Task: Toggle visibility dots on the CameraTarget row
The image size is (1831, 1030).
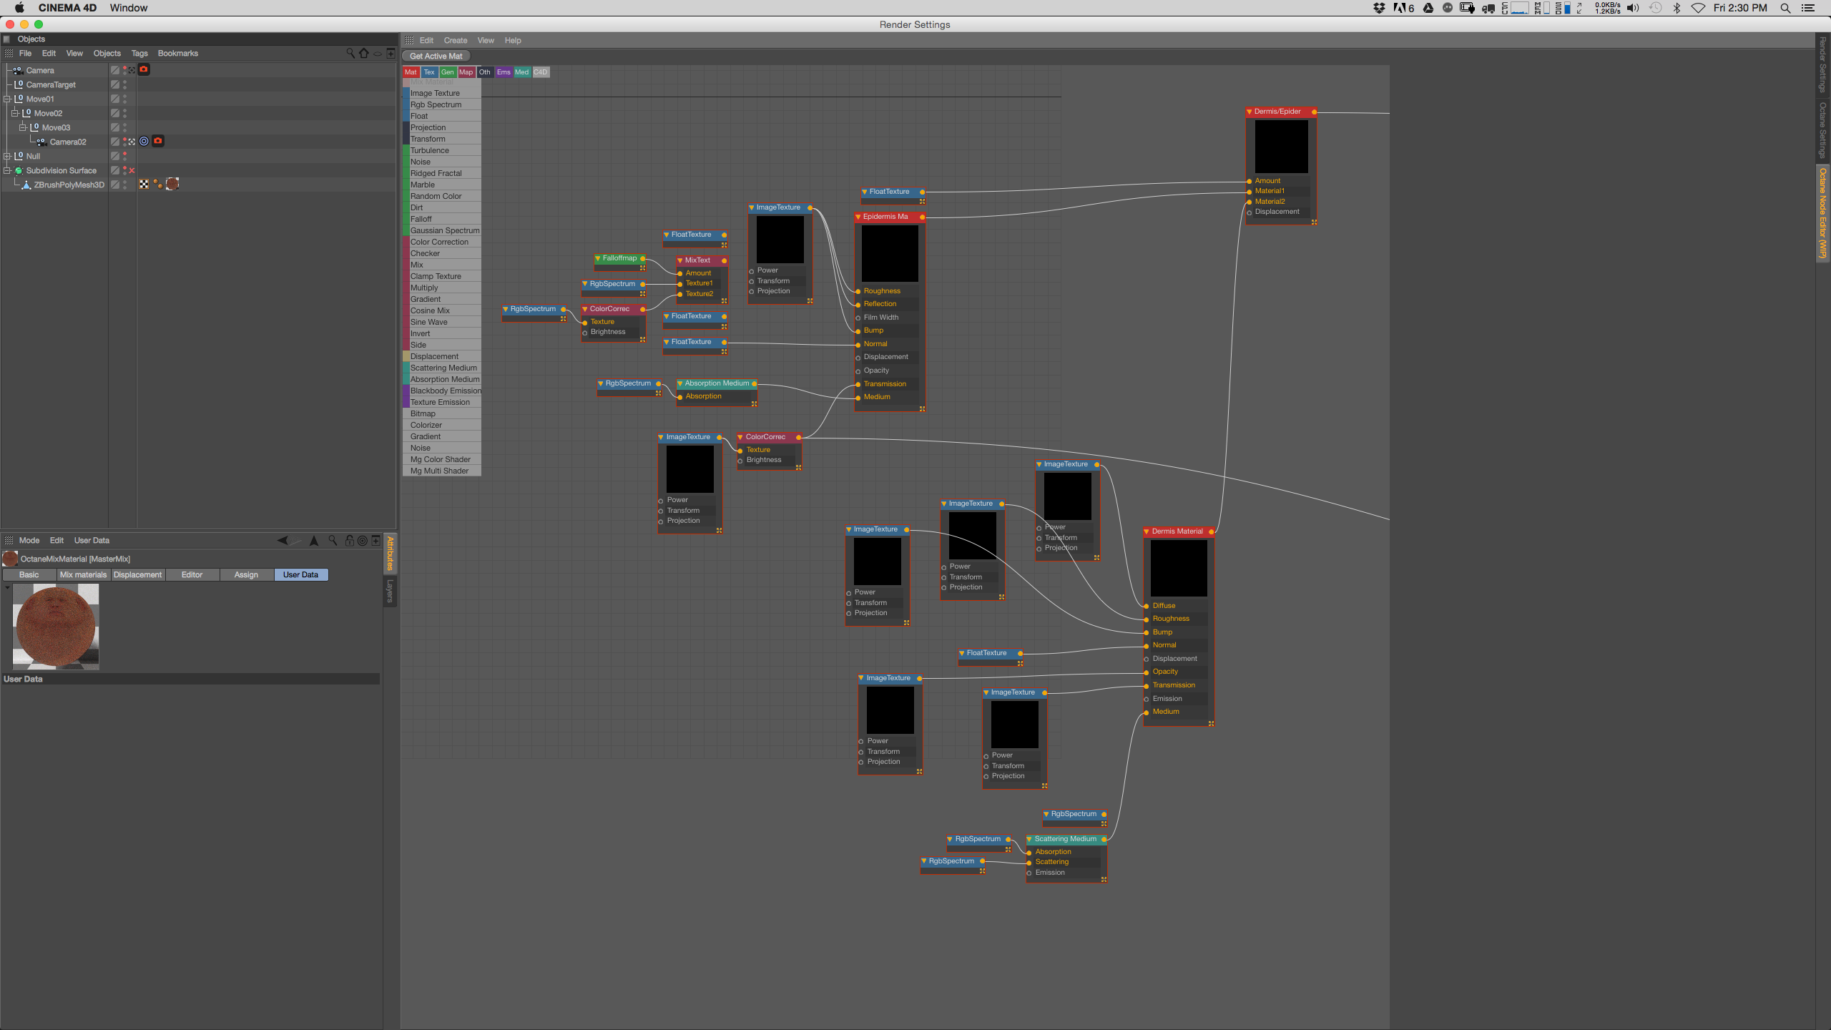Action: pyautogui.click(x=124, y=84)
